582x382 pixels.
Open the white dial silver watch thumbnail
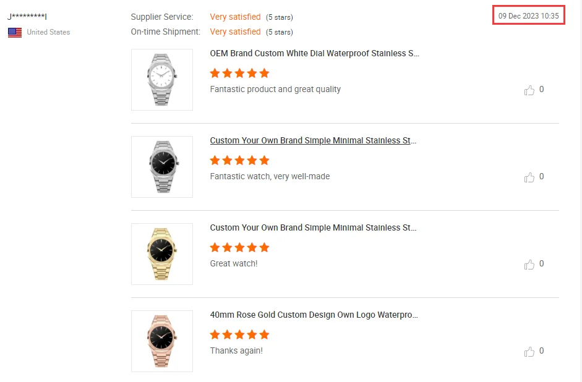click(x=162, y=80)
